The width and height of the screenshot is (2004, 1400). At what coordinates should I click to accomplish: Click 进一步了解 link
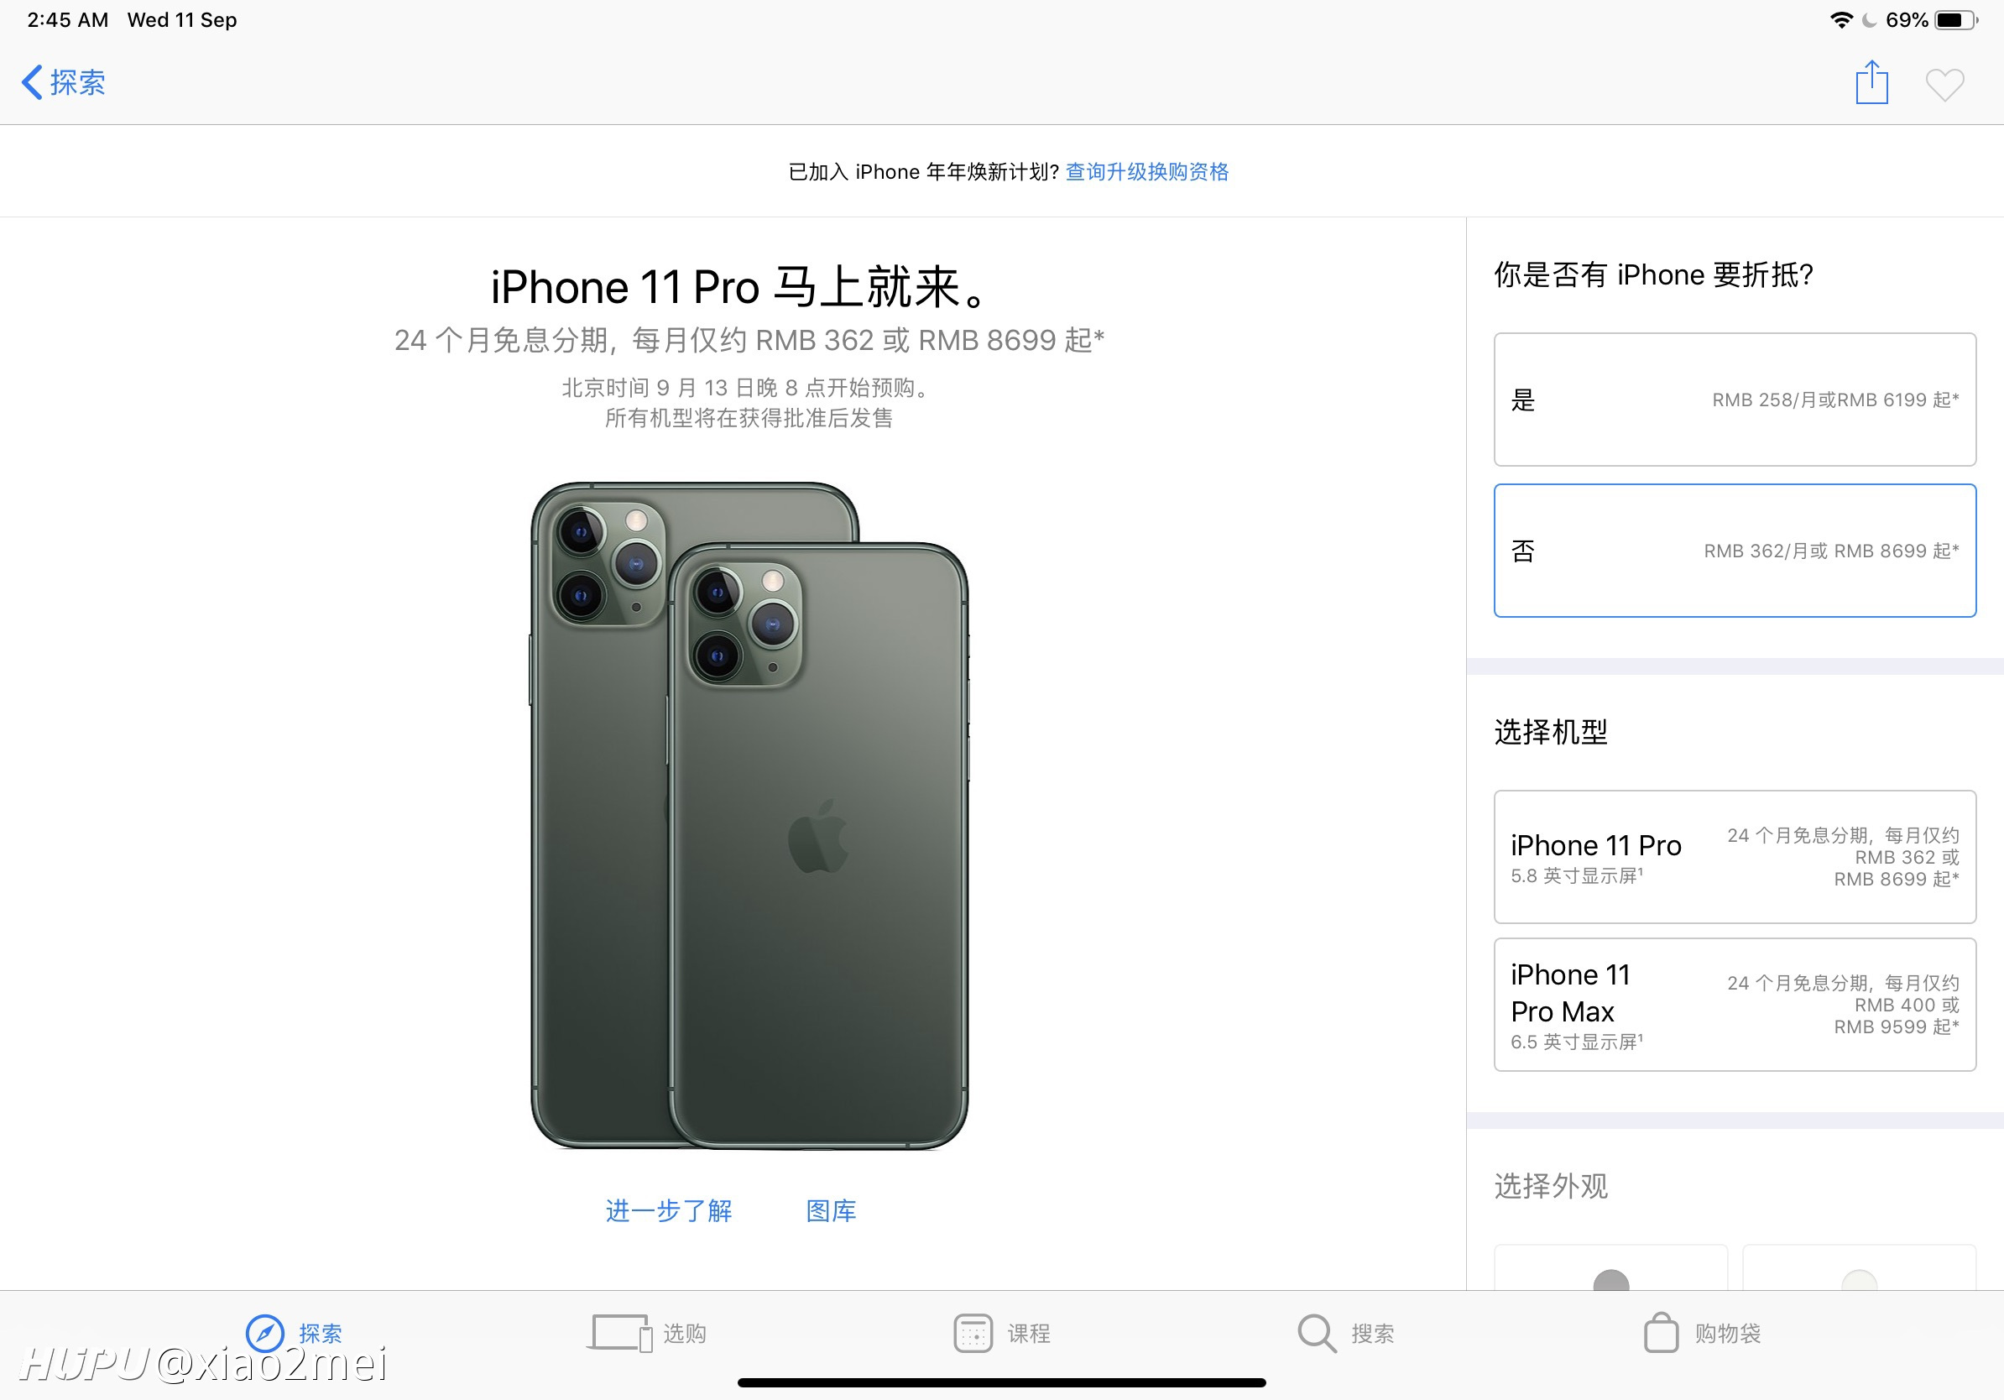pyautogui.click(x=669, y=1210)
